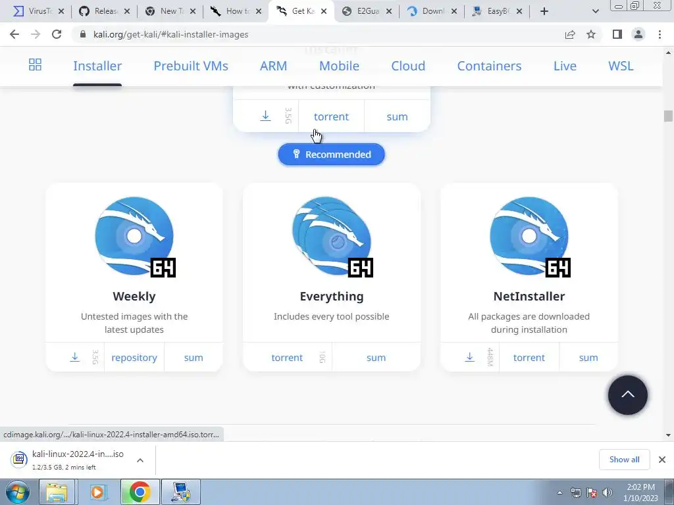Click the Everything torrent link
674x505 pixels.
(287, 358)
